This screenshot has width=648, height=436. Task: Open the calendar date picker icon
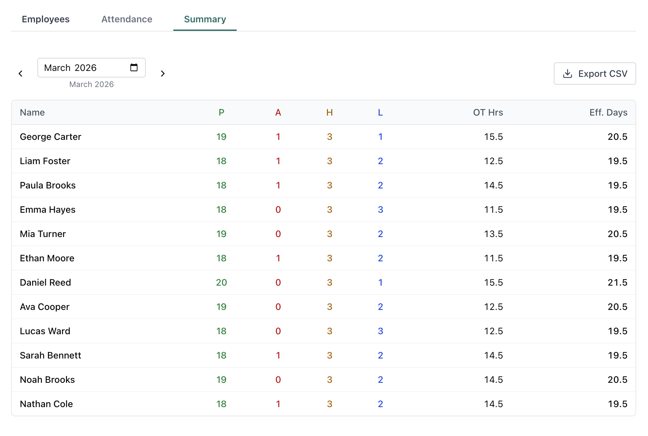pyautogui.click(x=133, y=67)
